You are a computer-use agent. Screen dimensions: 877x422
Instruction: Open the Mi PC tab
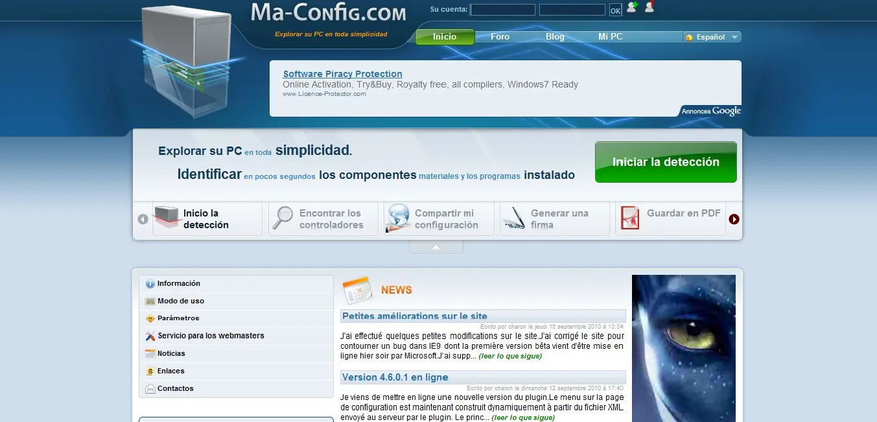click(610, 37)
